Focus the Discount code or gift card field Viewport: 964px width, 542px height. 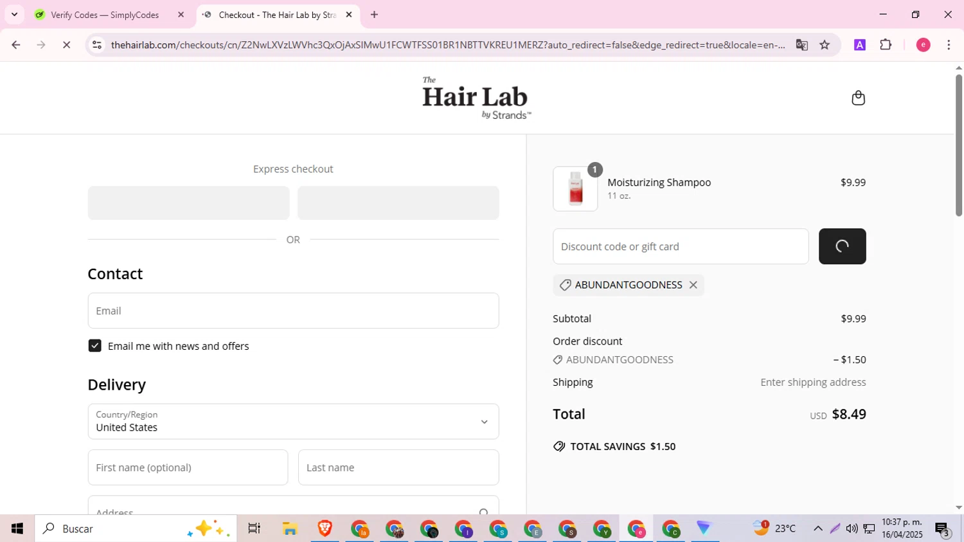[x=681, y=246]
